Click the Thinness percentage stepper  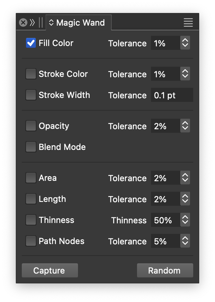[x=185, y=220]
